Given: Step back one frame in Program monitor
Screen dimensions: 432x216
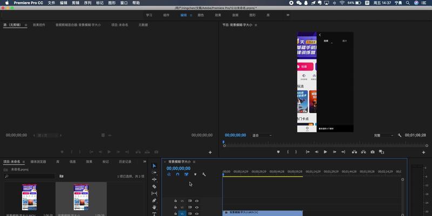Looking at the screenshot, I should point(316,152).
